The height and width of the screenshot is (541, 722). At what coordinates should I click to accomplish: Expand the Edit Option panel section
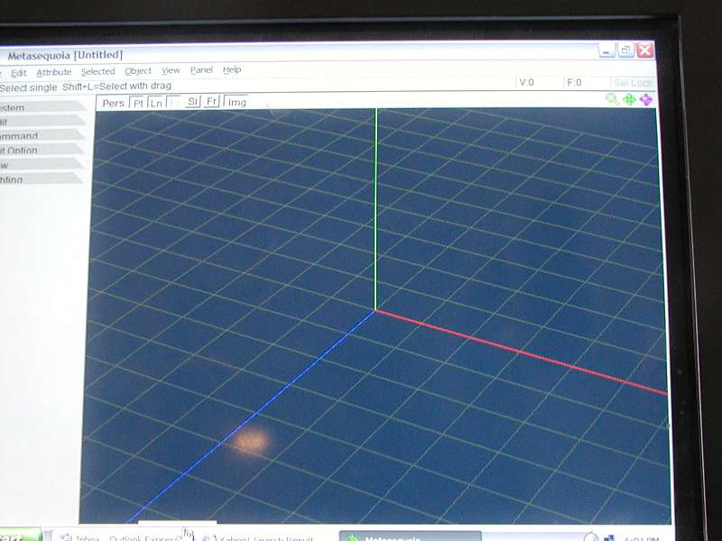click(x=42, y=150)
